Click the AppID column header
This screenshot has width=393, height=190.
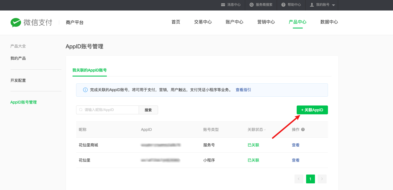pos(146,130)
